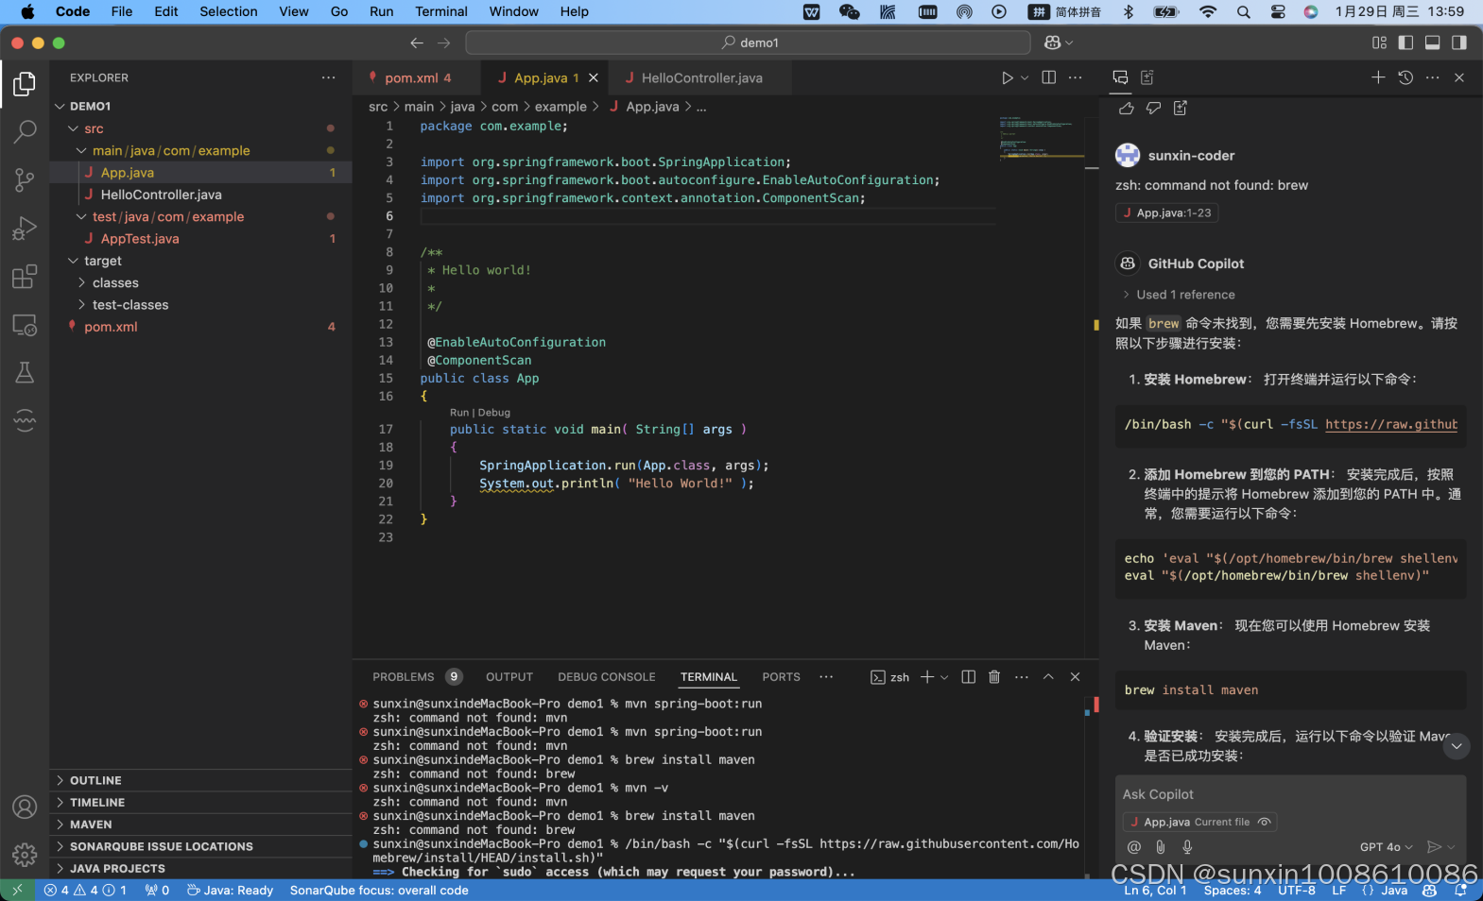Toggle the secondary side bar

(1459, 42)
